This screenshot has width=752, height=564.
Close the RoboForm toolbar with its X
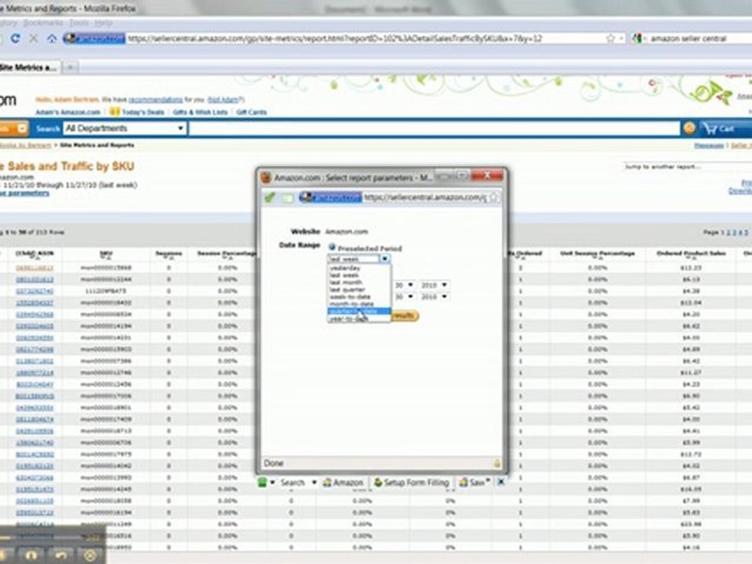tap(501, 482)
